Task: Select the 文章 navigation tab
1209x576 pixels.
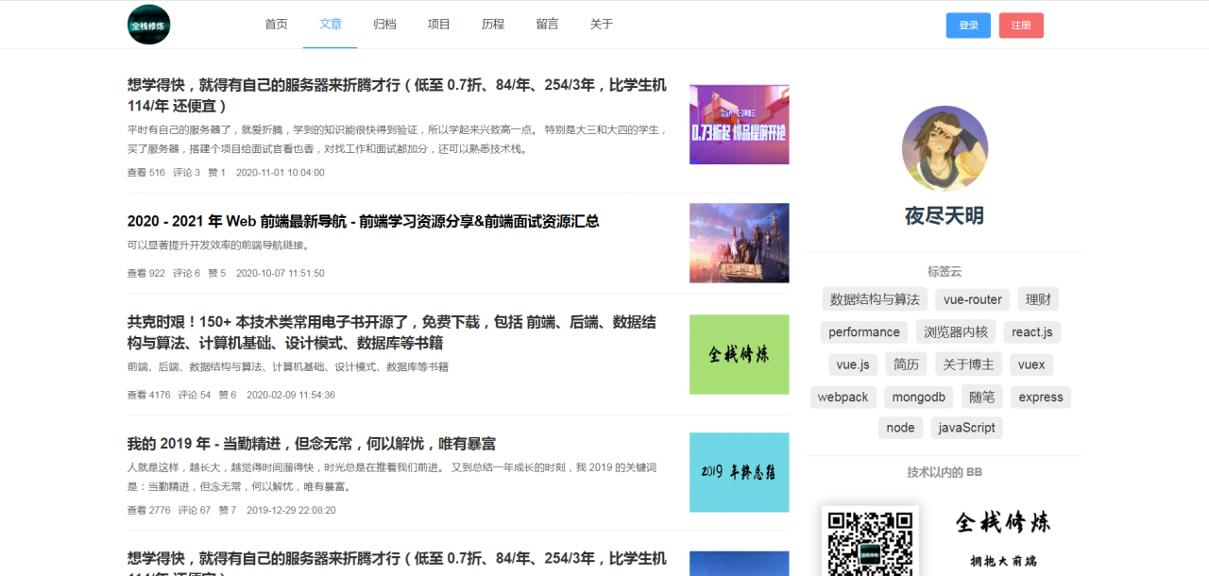Action: 331,25
